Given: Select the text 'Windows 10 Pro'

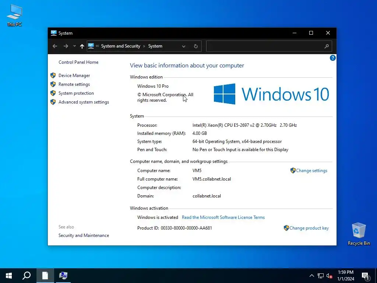Looking at the screenshot, I should pyautogui.click(x=153, y=86).
